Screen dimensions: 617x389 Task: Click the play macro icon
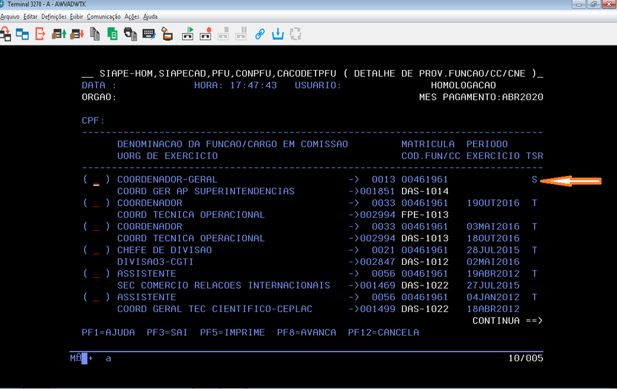pyautogui.click(x=188, y=34)
